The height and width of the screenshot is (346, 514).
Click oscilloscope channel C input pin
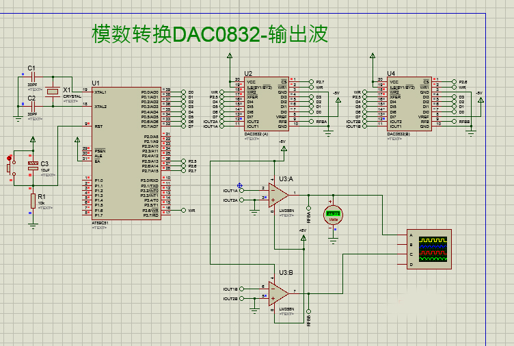[403, 254]
